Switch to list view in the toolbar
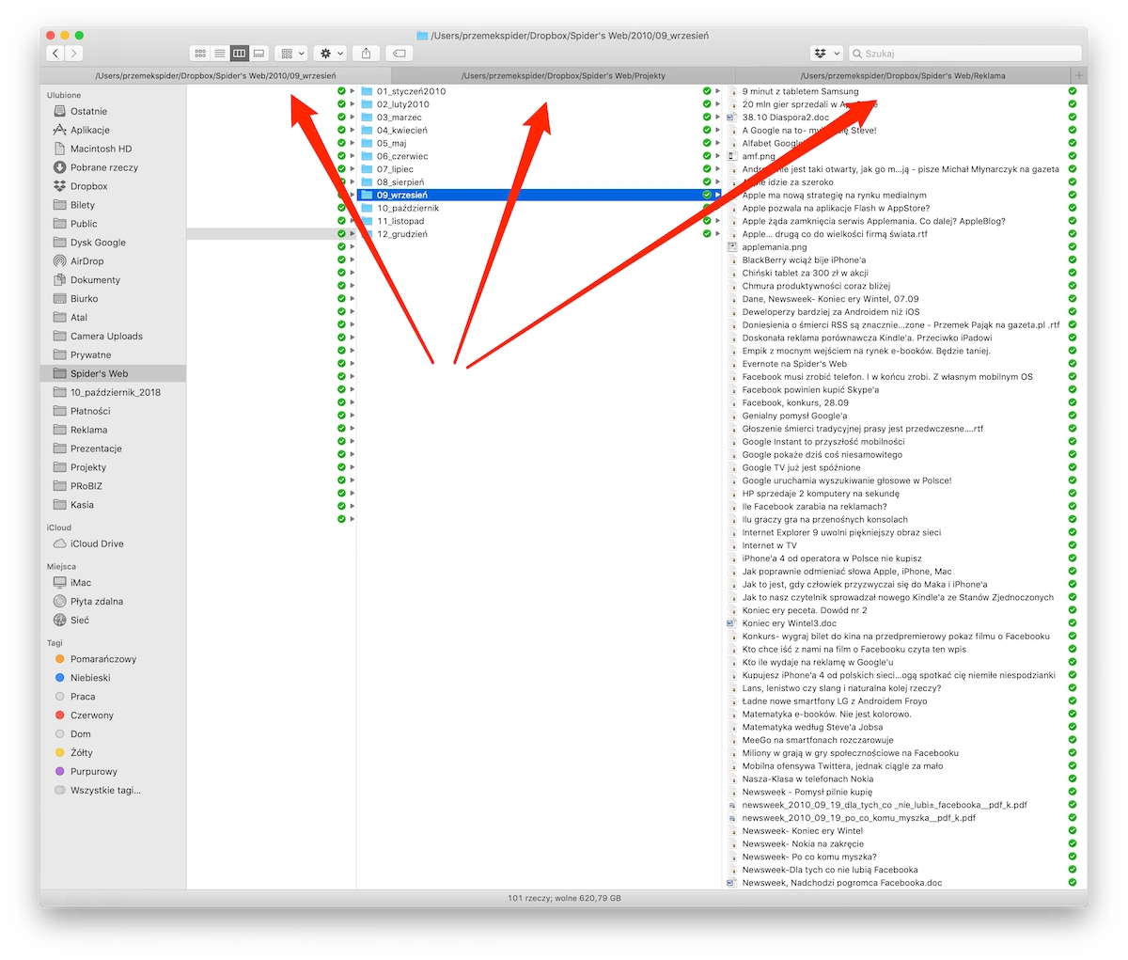 219,54
